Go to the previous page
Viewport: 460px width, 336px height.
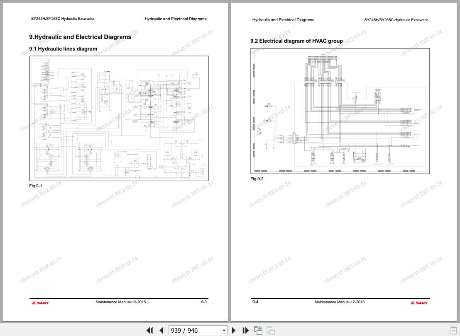click(x=161, y=331)
